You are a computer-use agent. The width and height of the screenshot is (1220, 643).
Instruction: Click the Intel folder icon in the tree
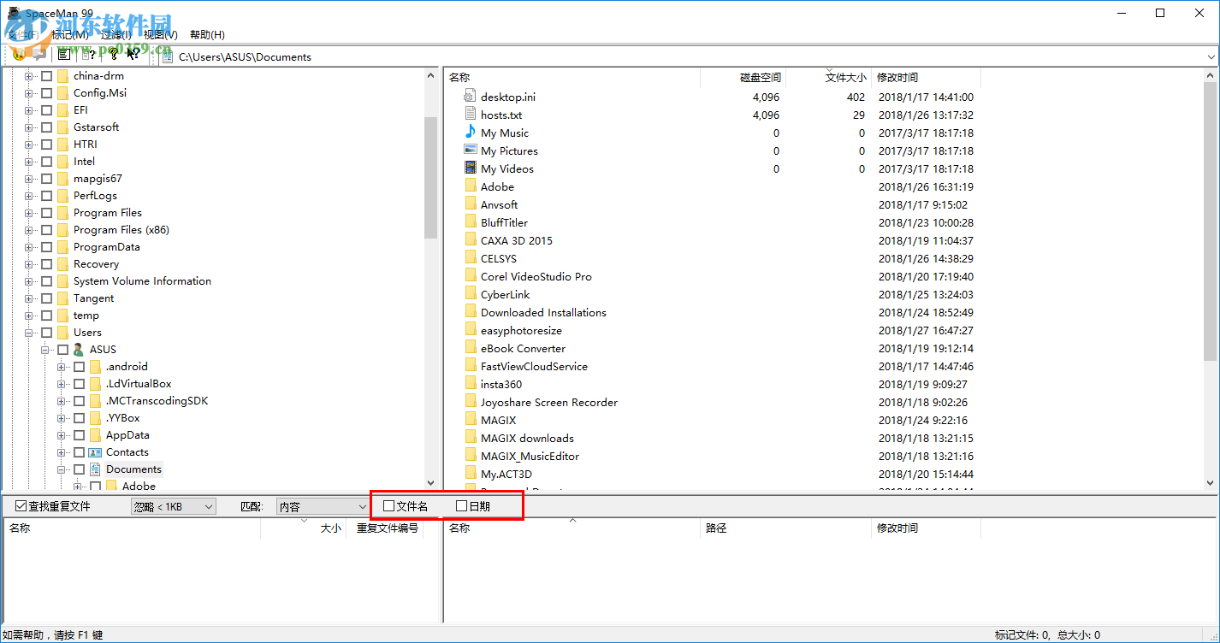tap(62, 161)
